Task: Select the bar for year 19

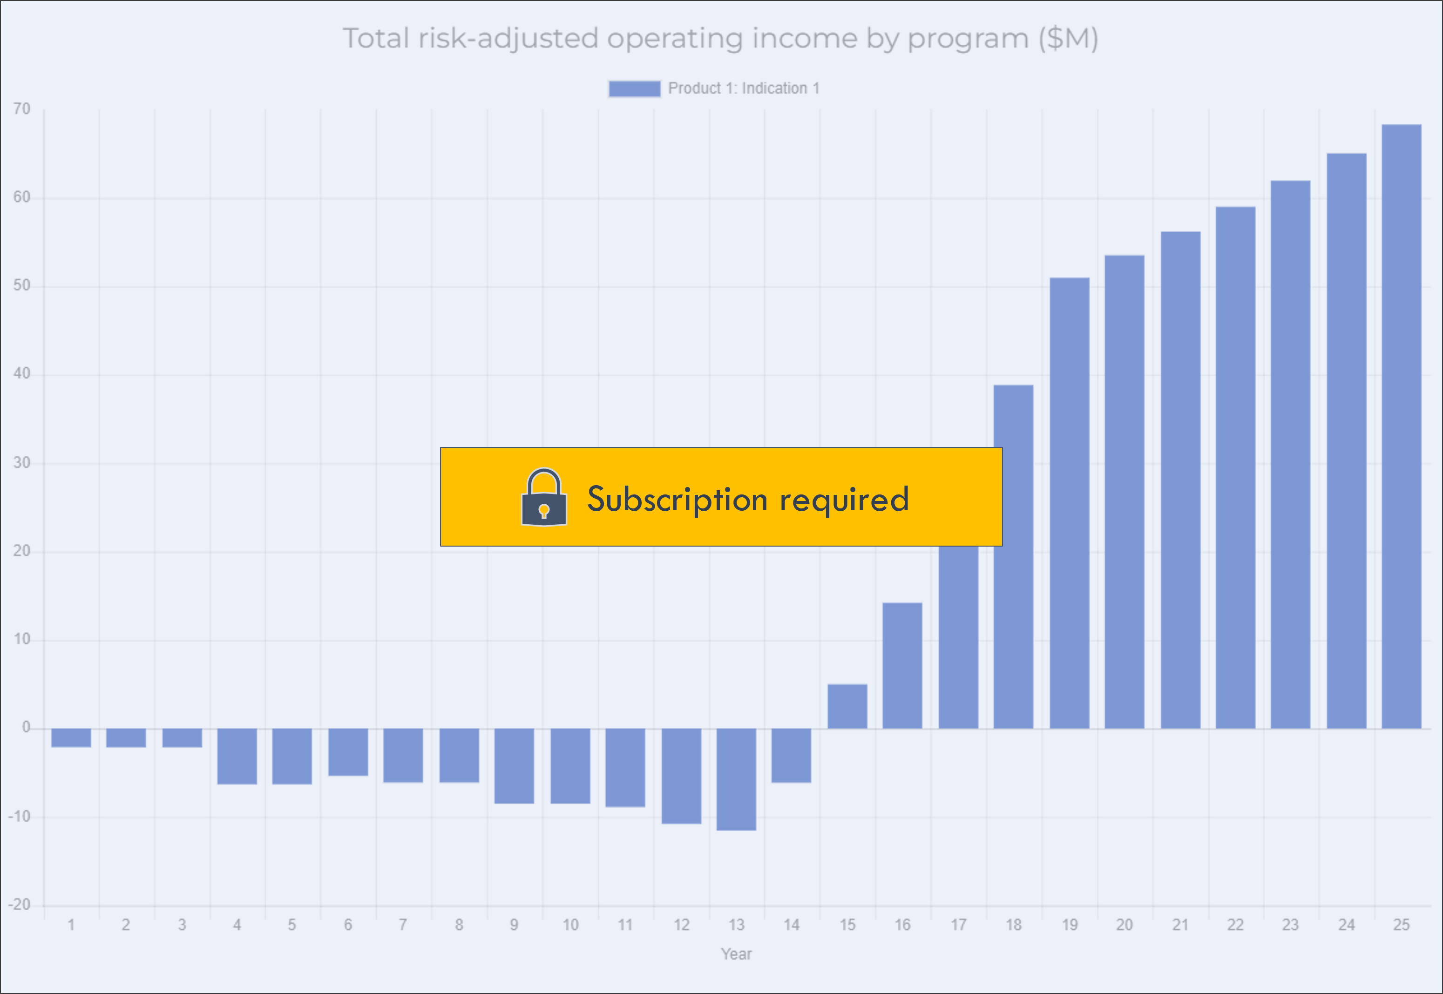Action: pyautogui.click(x=1069, y=503)
